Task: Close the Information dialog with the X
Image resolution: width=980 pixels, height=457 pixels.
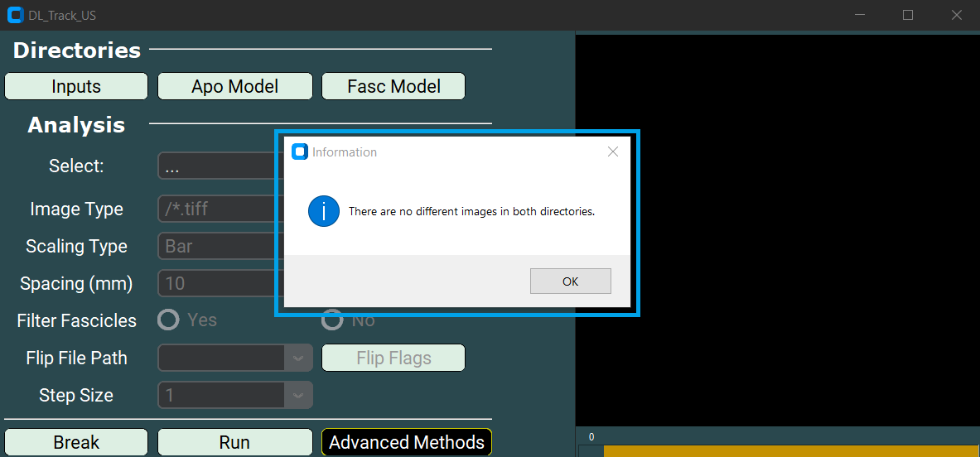Action: tap(613, 152)
